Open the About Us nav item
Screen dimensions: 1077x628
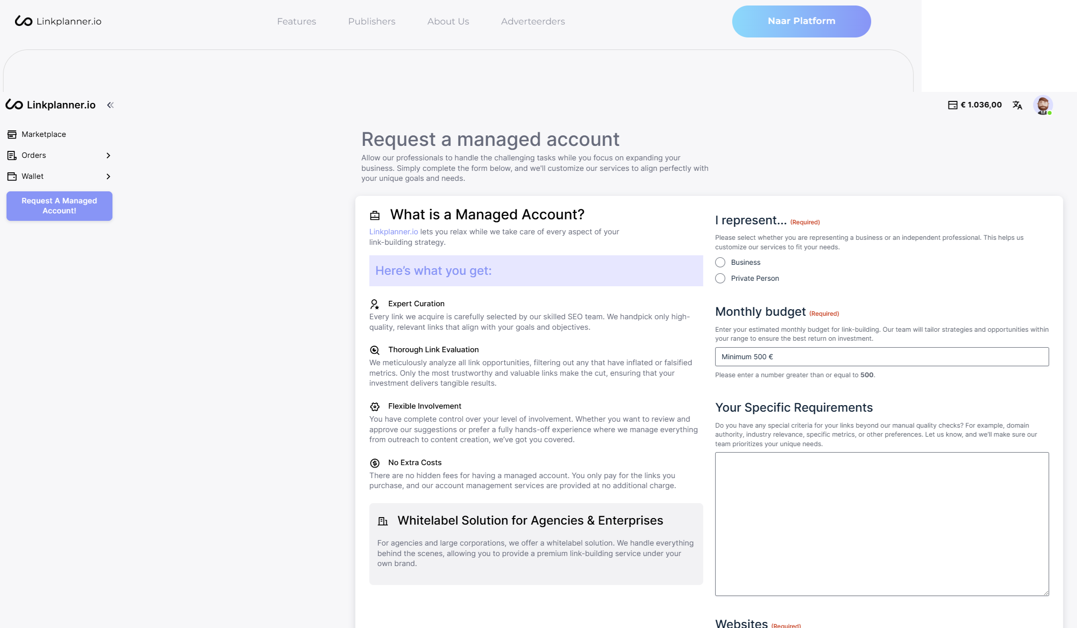pos(448,21)
